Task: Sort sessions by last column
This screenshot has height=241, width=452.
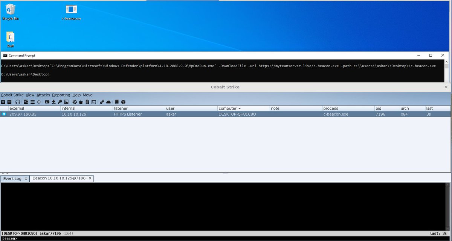Action: point(438,108)
